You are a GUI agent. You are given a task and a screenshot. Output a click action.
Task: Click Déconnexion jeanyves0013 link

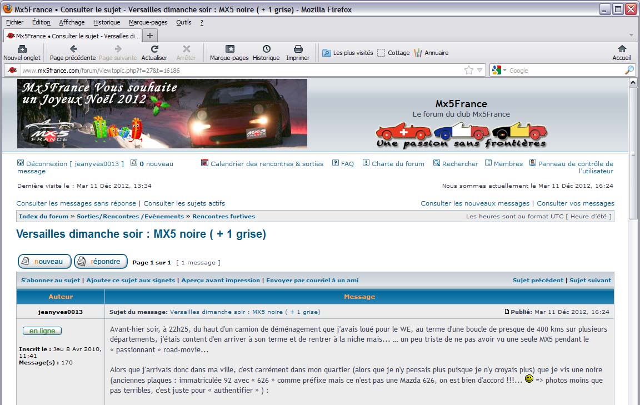click(x=75, y=164)
